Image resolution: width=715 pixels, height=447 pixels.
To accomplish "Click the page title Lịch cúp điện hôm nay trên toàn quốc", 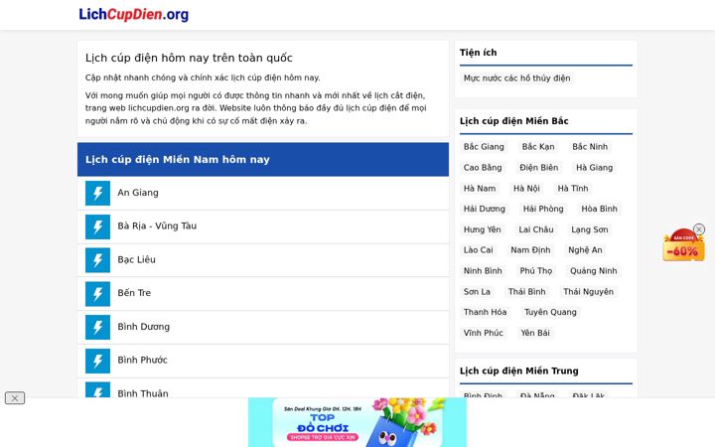I will click(x=189, y=58).
